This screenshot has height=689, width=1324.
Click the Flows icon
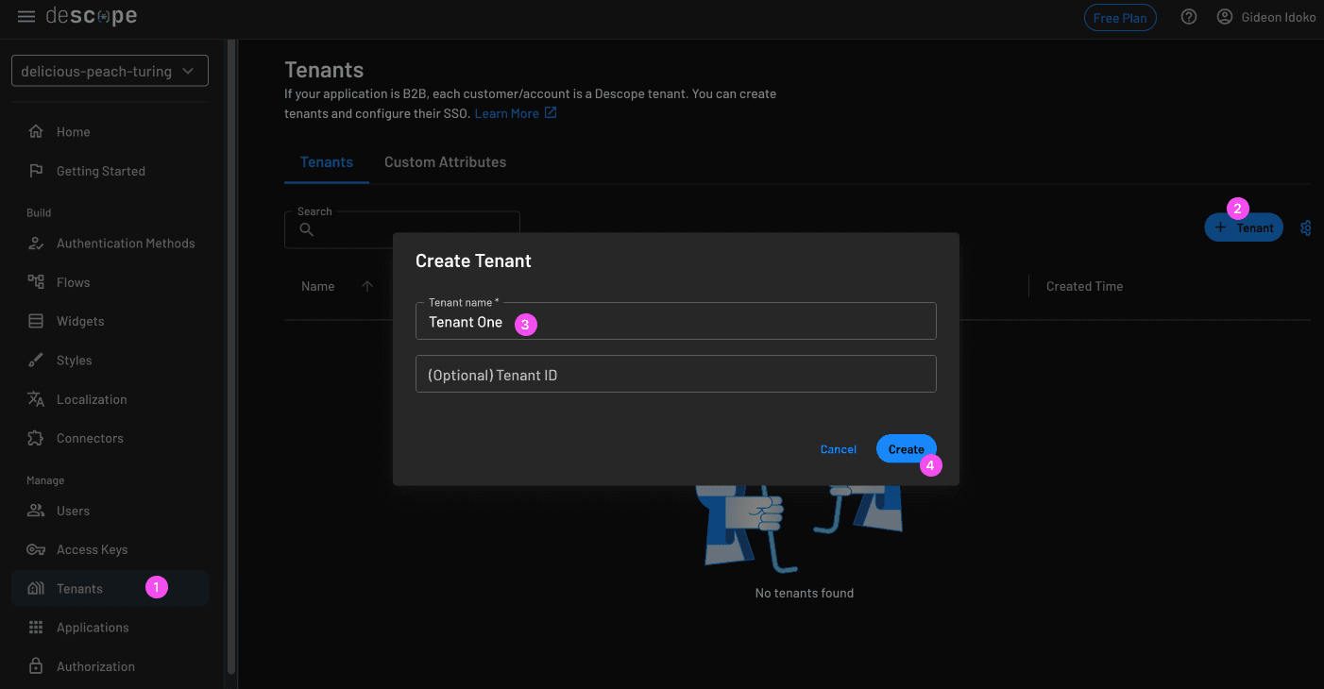pos(36,282)
